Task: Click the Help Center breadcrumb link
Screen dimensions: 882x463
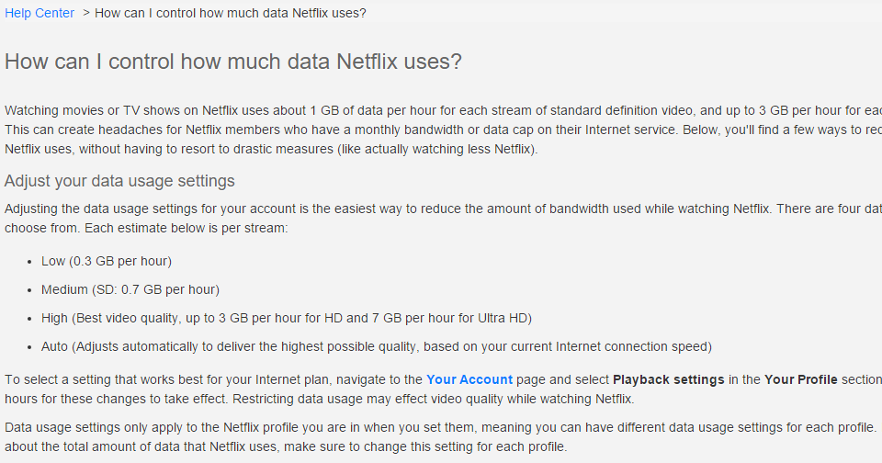Action: point(40,13)
